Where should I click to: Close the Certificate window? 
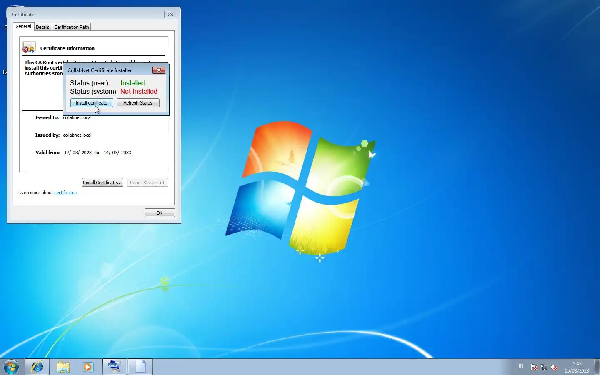(170, 14)
